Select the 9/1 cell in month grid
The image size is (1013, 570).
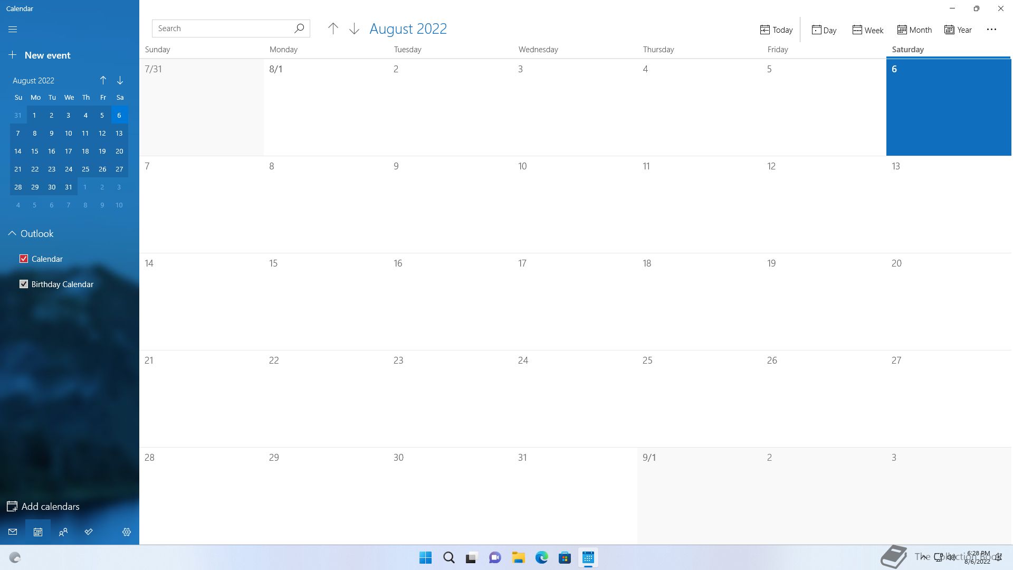point(700,496)
